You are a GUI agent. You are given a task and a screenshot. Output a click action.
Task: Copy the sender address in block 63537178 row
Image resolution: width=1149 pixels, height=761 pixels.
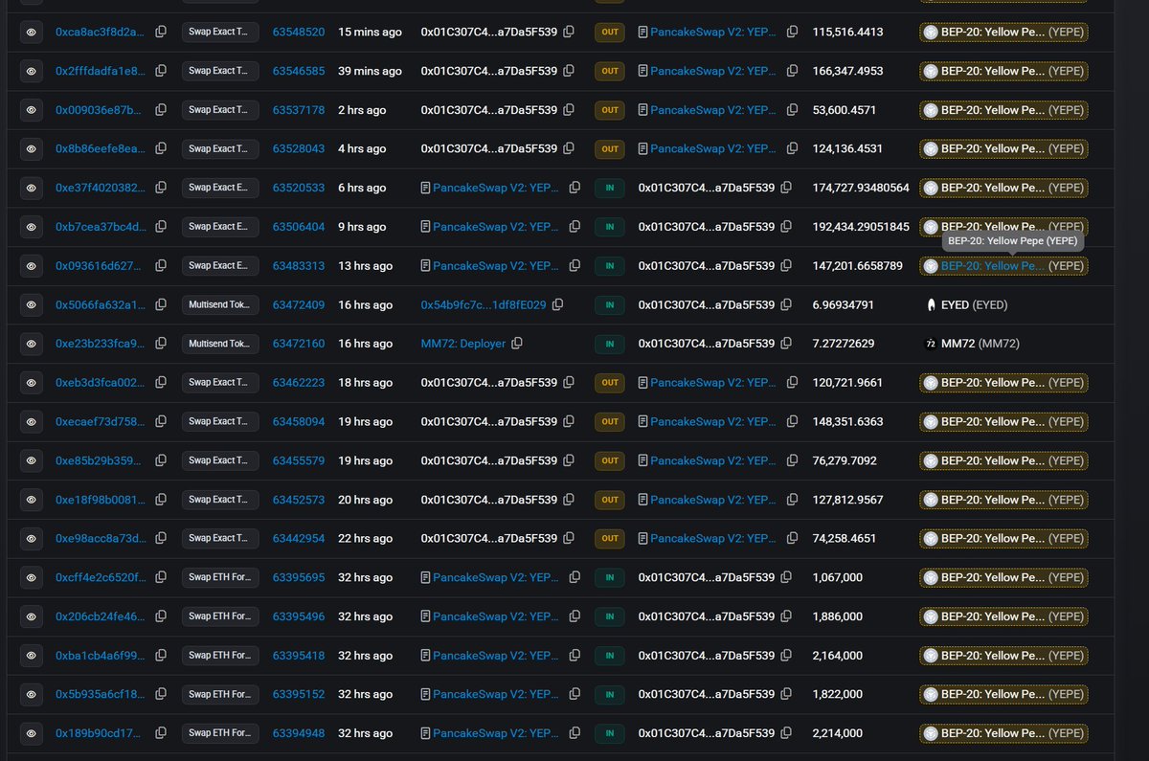(569, 110)
